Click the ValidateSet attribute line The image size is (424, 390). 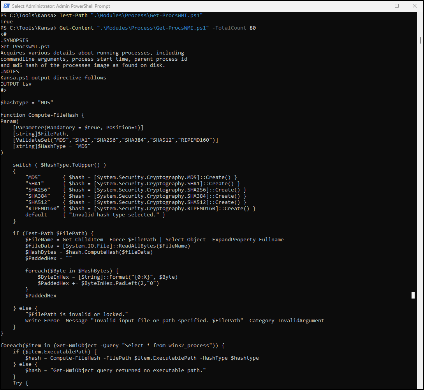click(x=116, y=140)
